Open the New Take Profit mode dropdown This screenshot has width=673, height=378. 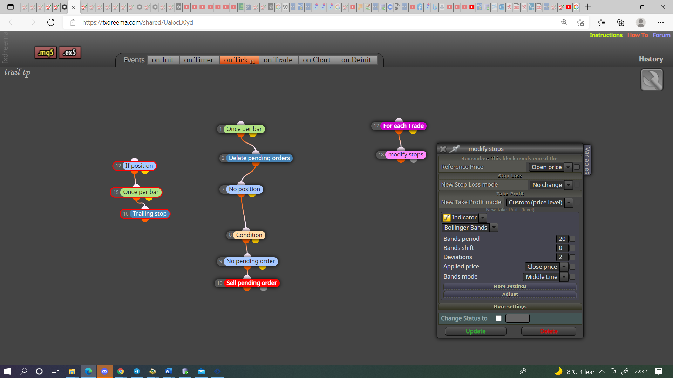[539, 202]
